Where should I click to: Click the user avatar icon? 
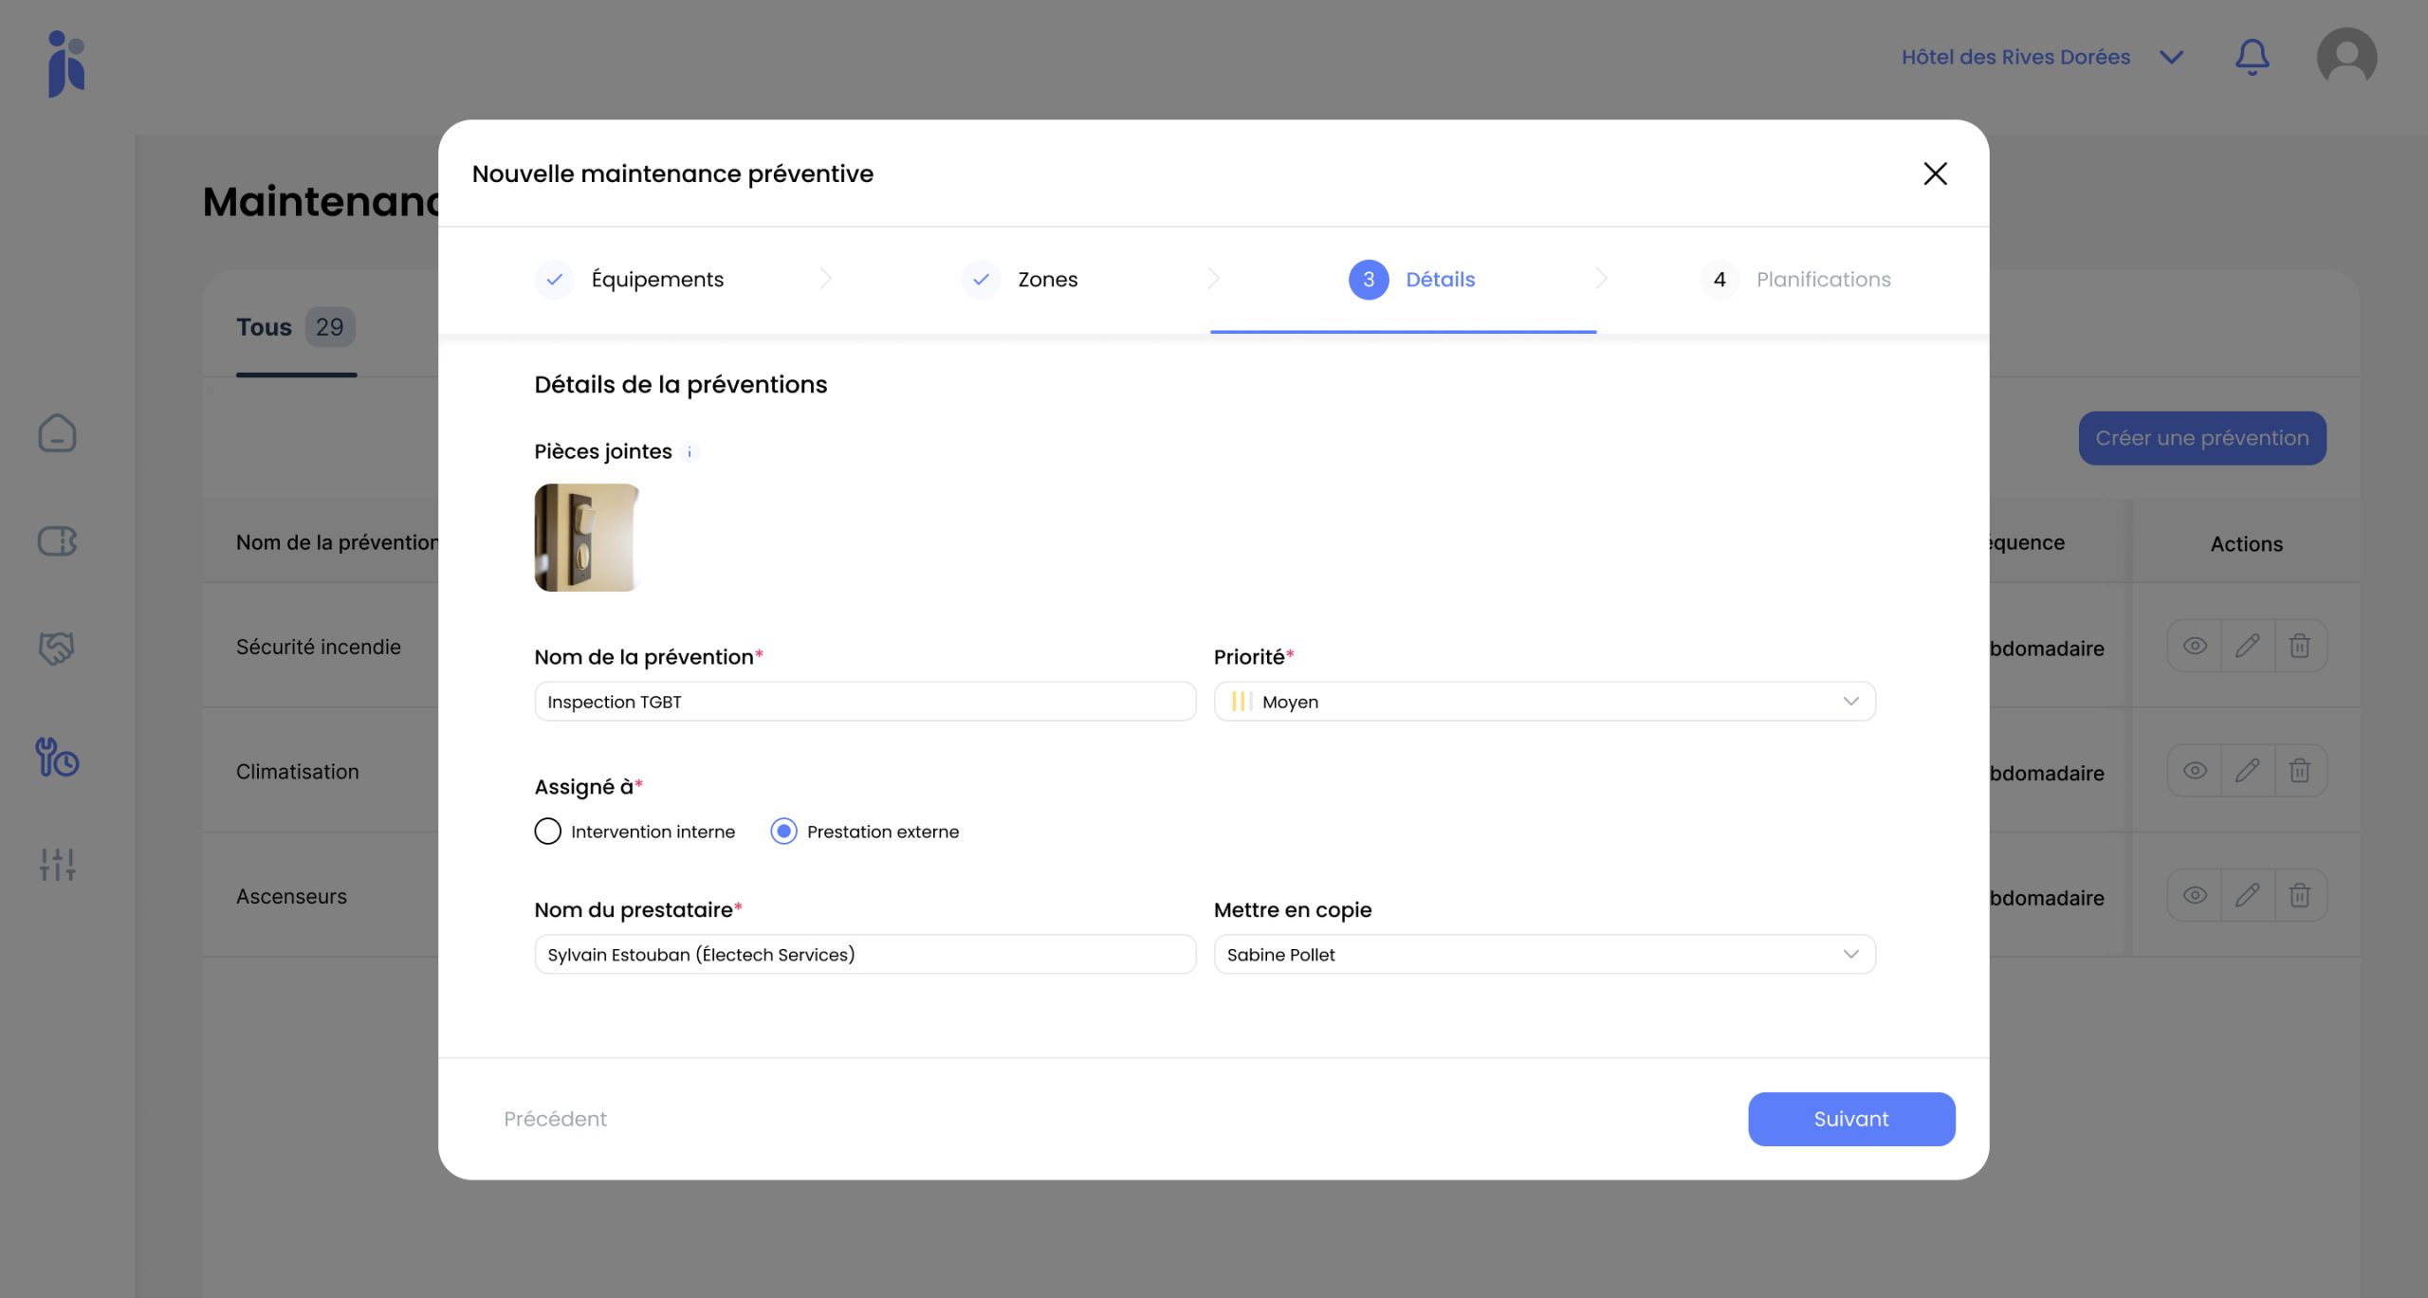2346,57
